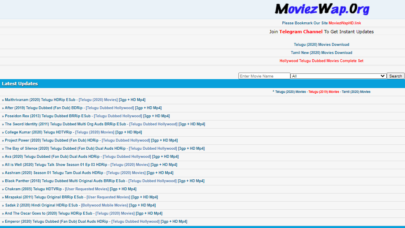Open Tamil (2020) Movies quick link
This screenshot has width=405, height=228.
click(x=356, y=92)
